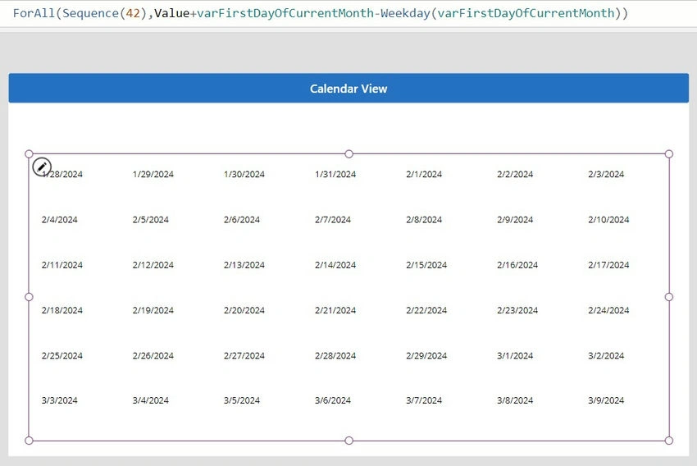Image resolution: width=697 pixels, height=466 pixels.
Task: Click the 2/17/2024 date cell
Action: (x=608, y=265)
